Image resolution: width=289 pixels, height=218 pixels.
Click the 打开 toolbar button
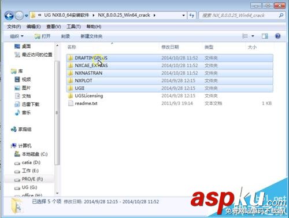pyautogui.click(x=42, y=36)
